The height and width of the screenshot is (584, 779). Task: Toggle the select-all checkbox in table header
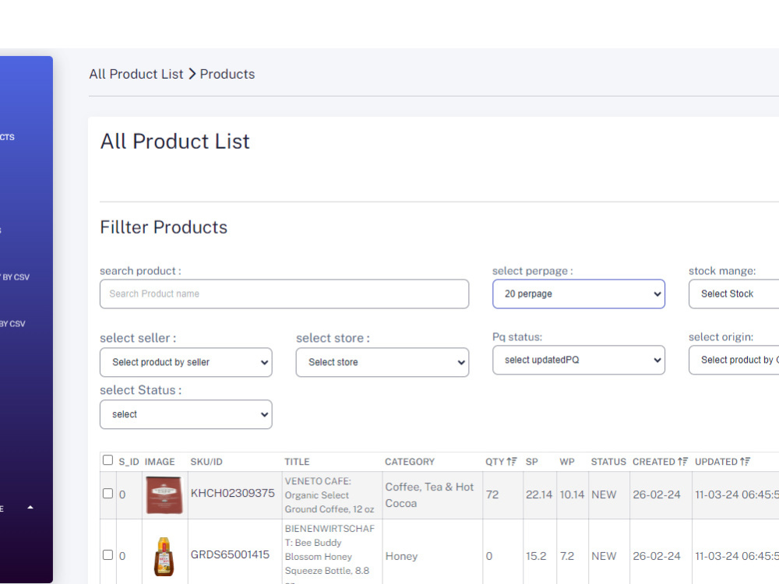pos(108,460)
